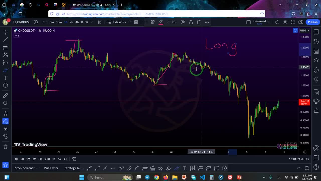Change the drawing line color
321x181 pixels.
(x=161, y=22)
